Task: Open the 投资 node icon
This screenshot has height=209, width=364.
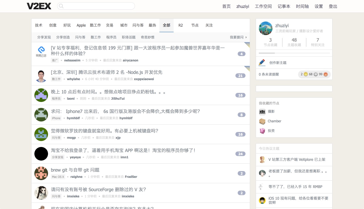Action: click(262, 131)
